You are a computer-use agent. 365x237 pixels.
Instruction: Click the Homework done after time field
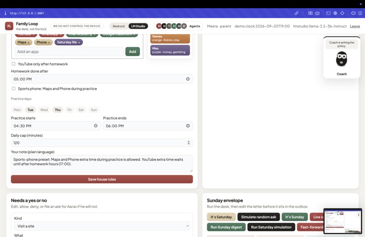point(102,79)
